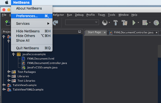Open the Services submenu
161x103 pixels.
(x=32, y=23)
